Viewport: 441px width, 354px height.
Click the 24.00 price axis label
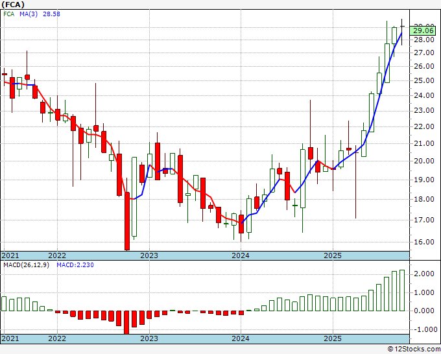[x=423, y=95]
